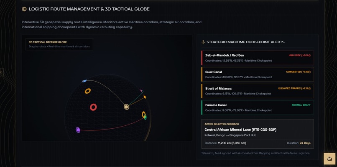Image resolution: width=337 pixels, height=167 pixels.
Task: Click Kolwezi, Congo → Singapore Port Hub text
Action: click(230, 135)
